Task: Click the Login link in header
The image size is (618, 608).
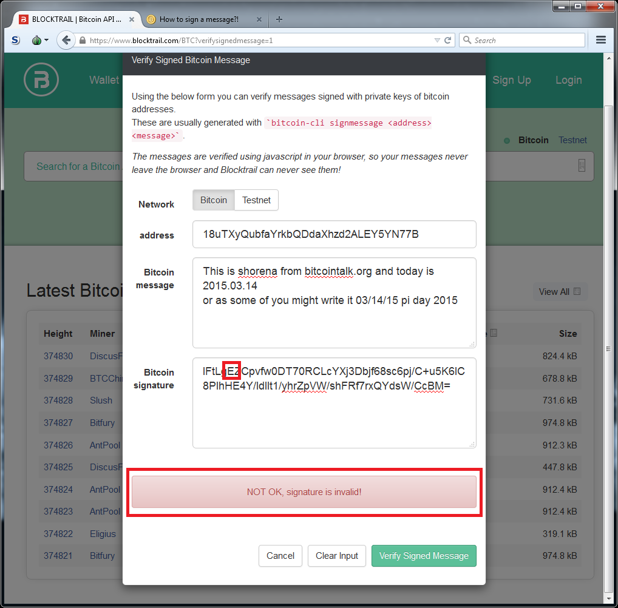Action: (x=568, y=80)
